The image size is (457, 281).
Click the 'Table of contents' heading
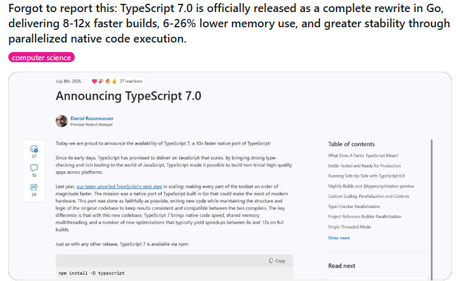point(351,144)
